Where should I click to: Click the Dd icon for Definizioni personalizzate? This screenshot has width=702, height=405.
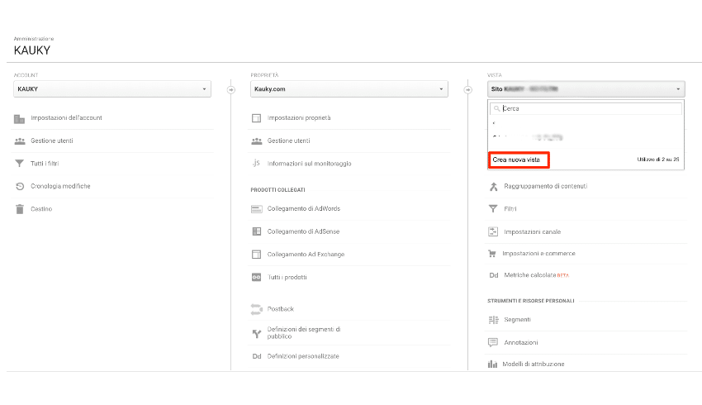[257, 356]
